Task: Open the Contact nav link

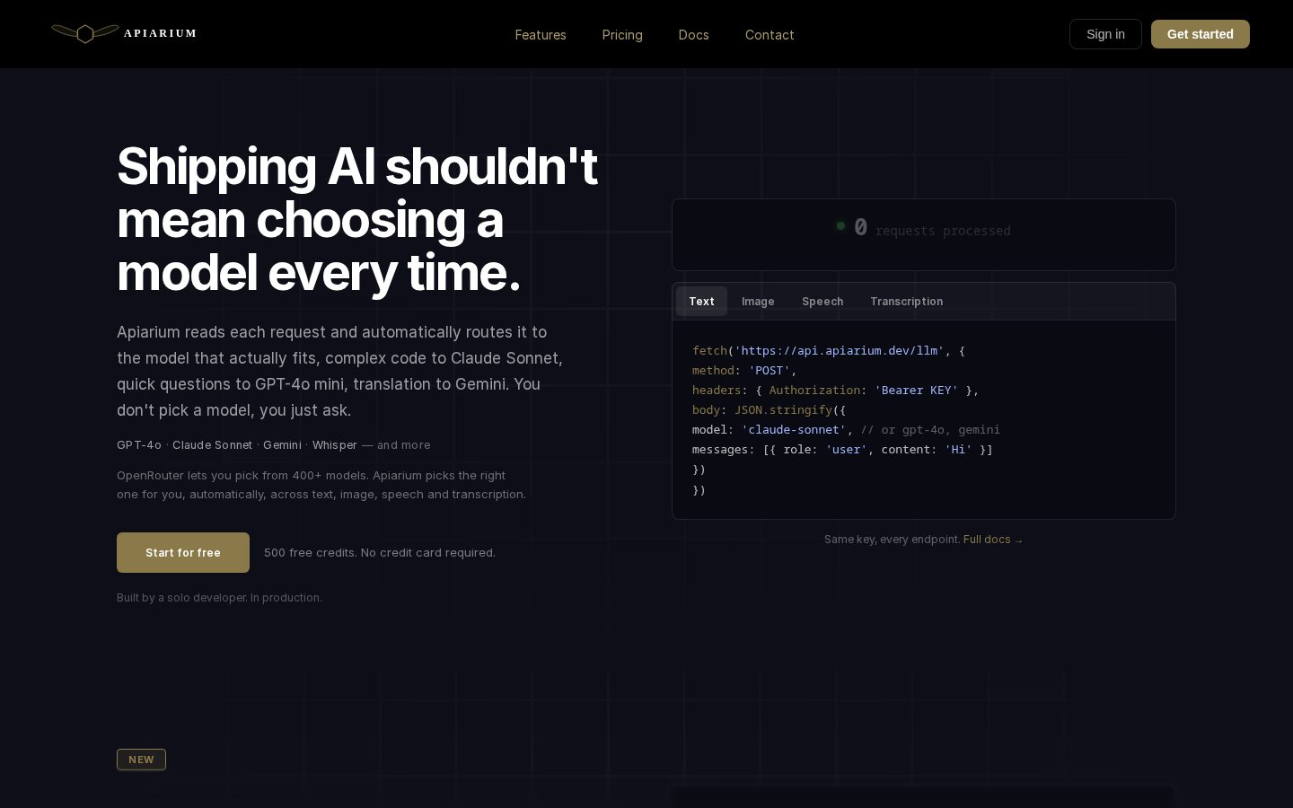Action: click(770, 35)
